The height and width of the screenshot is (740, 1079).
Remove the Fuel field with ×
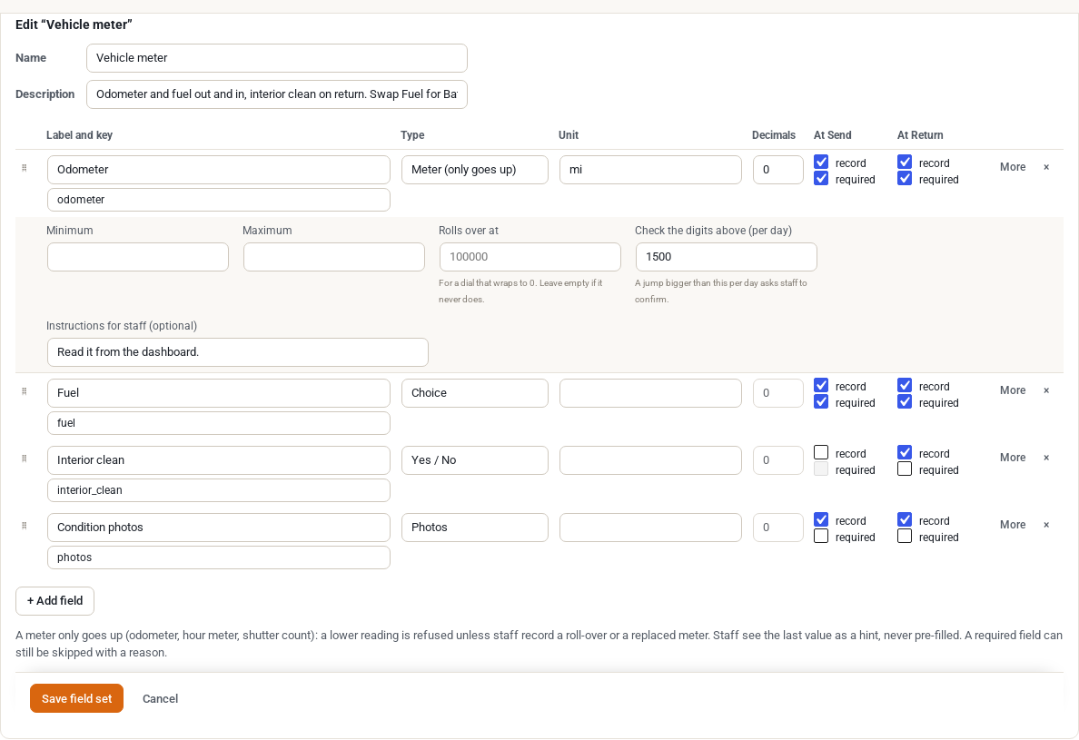(x=1046, y=390)
